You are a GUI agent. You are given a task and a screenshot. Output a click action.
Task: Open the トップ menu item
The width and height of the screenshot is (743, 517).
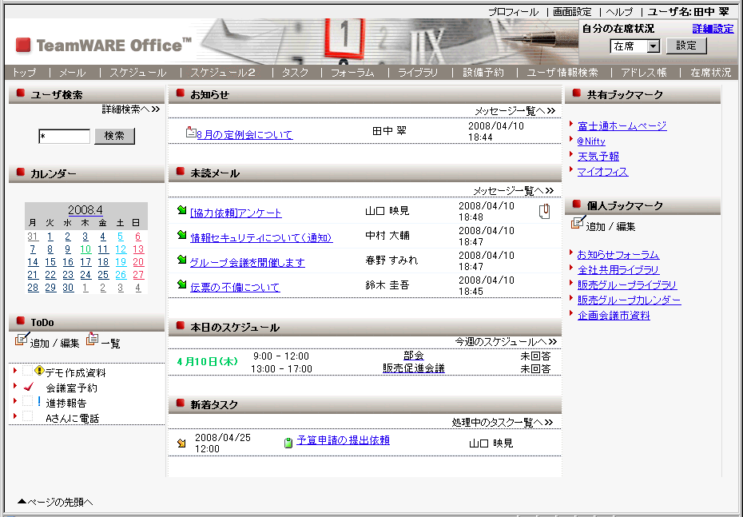[24, 73]
